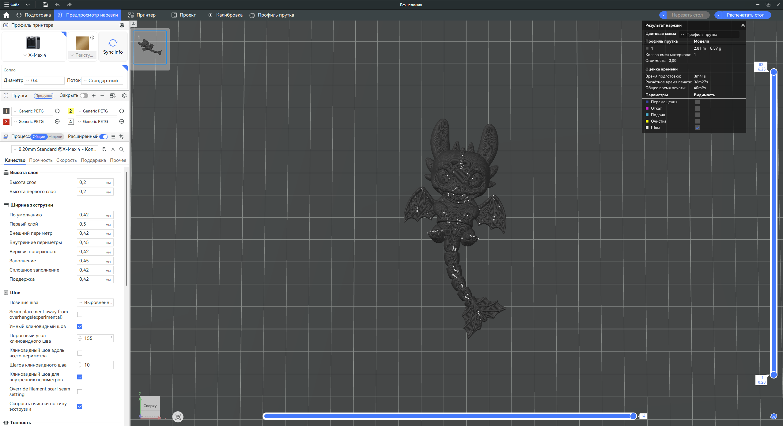Click Распечатать стол button
Viewport: 783px width, 426px height.
click(746, 15)
